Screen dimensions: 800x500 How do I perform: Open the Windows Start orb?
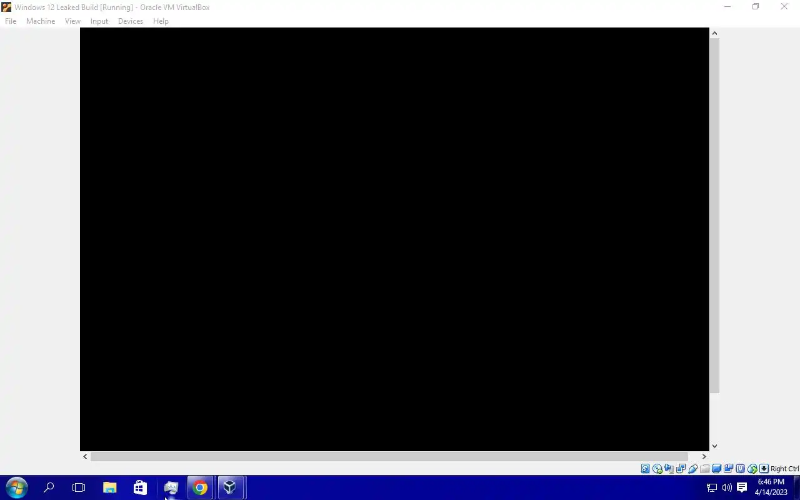tap(17, 487)
